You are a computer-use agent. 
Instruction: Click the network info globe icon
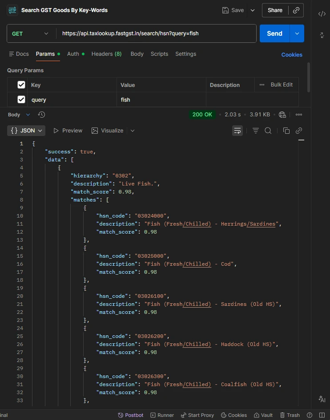[x=282, y=115]
